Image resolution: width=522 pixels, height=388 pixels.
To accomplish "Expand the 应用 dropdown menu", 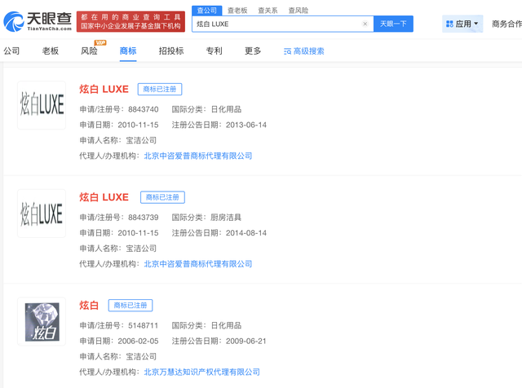I will click(x=476, y=24).
